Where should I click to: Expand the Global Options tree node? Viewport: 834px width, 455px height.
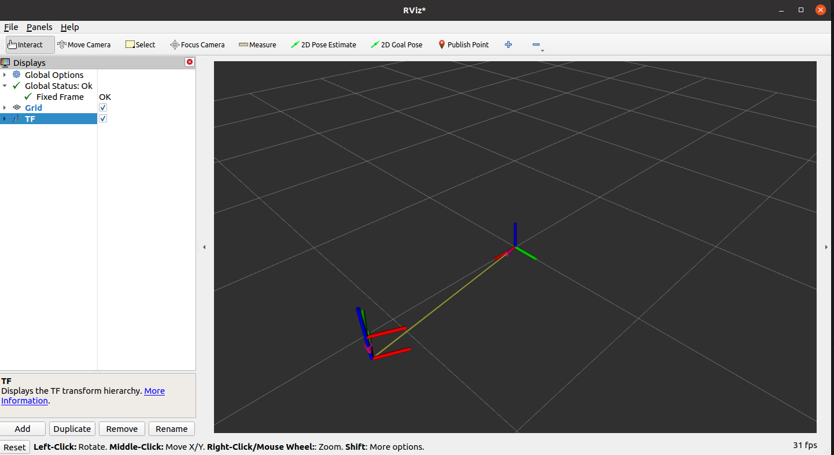(x=5, y=74)
